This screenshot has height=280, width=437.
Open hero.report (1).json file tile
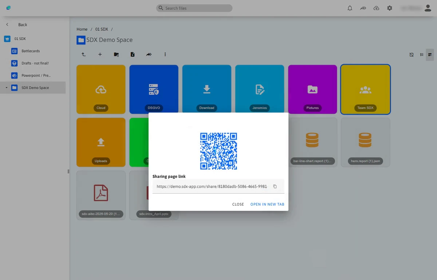[365, 143]
